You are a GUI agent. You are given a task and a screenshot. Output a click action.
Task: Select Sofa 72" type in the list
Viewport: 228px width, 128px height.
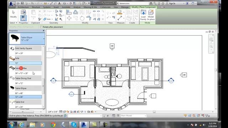[x=25, y=63]
